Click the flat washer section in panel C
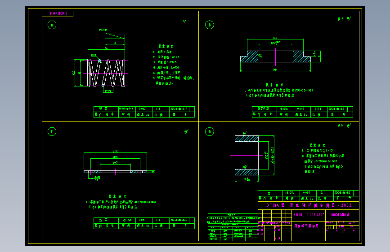The image size is (390, 252). pos(116,172)
